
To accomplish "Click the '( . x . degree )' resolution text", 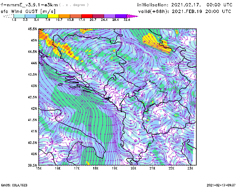I will click(x=74, y=5).
